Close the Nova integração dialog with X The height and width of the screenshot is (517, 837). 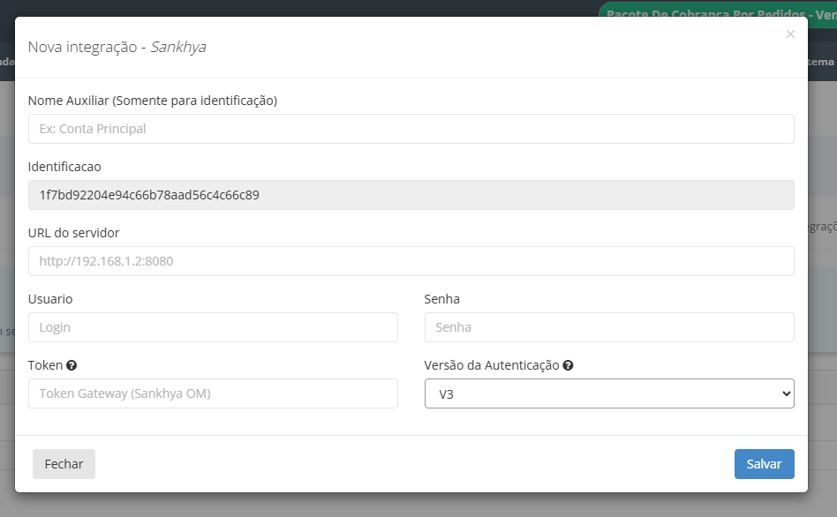(x=790, y=34)
